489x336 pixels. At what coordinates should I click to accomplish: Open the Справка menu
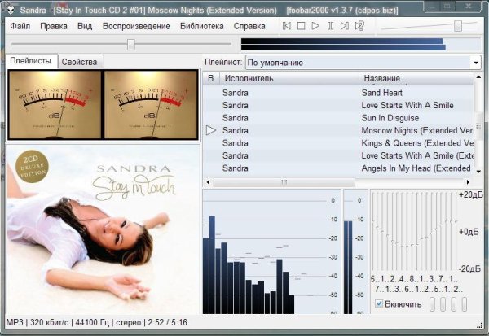click(249, 26)
